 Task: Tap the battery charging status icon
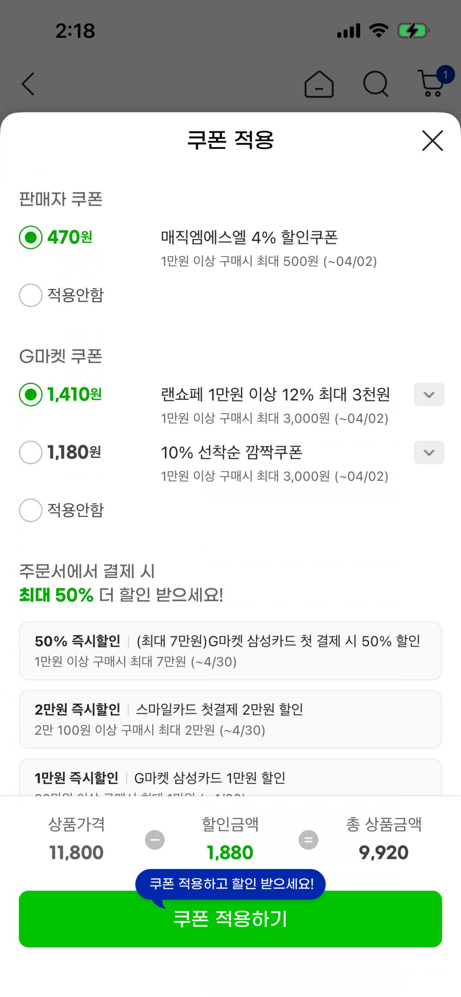click(413, 31)
